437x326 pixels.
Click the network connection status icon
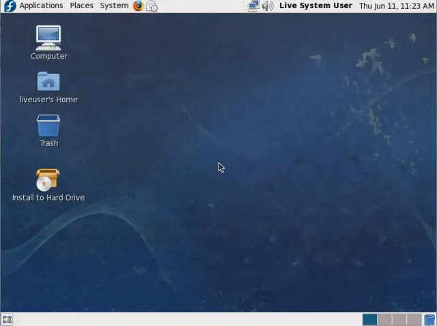pyautogui.click(x=253, y=5)
